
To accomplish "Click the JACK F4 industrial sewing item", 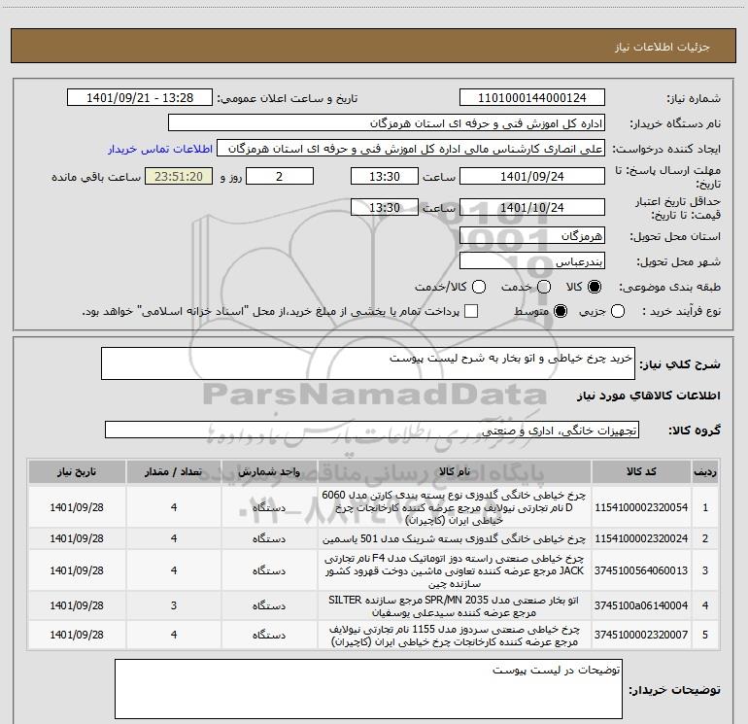I will 455,570.
